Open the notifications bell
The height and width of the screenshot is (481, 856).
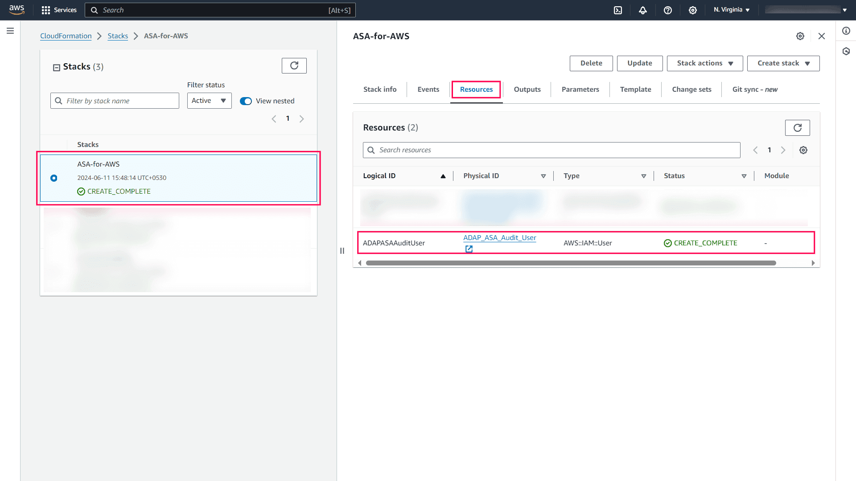point(642,10)
